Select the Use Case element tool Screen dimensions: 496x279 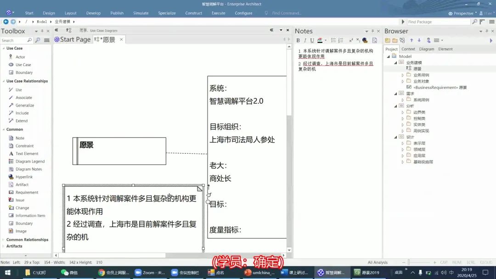click(x=23, y=65)
